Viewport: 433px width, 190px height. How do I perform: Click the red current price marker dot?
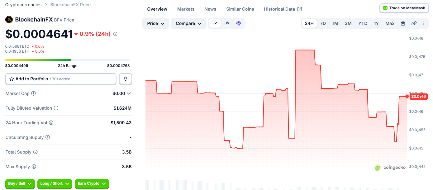tap(407, 96)
